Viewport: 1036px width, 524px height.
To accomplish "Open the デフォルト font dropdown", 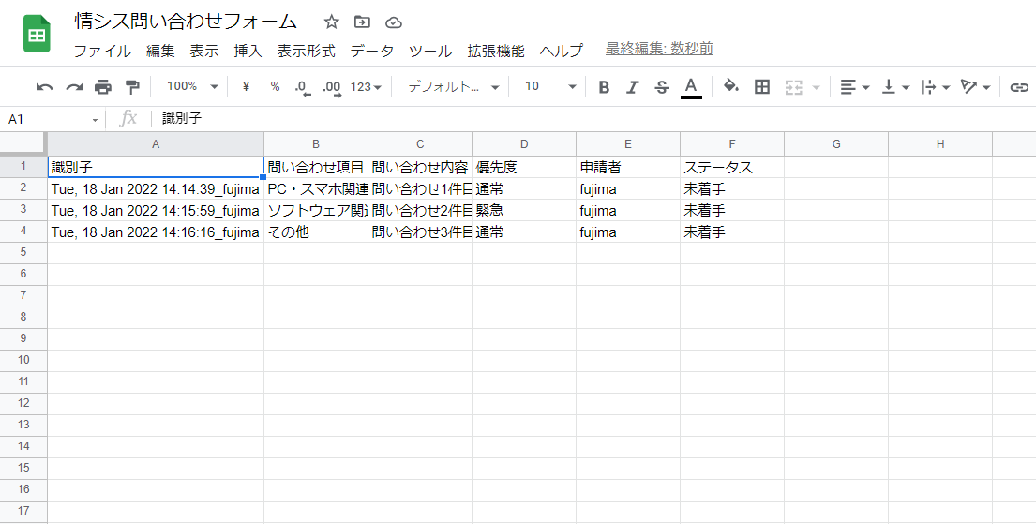I will 454,86.
